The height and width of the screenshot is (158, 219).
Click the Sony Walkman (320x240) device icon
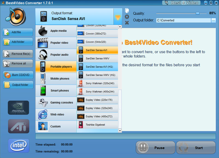tap(81, 83)
